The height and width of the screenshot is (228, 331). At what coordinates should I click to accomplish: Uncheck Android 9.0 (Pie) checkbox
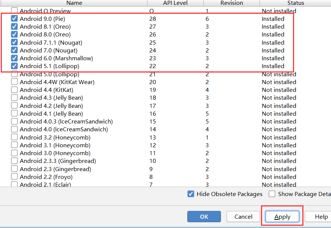tap(14, 19)
